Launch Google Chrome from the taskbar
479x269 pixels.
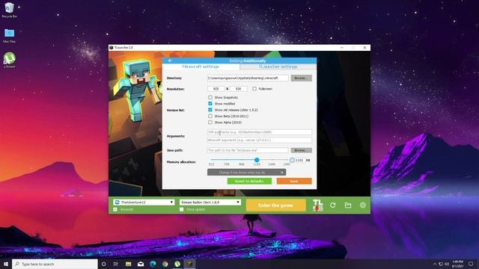(165, 264)
